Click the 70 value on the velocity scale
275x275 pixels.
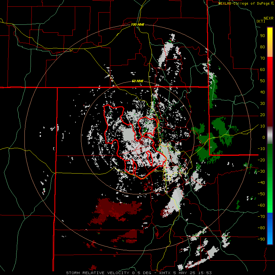262,58
